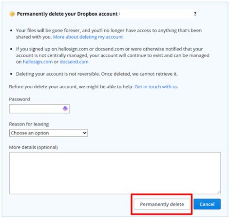
Task: Click the Password field label
Action: [x=19, y=99]
